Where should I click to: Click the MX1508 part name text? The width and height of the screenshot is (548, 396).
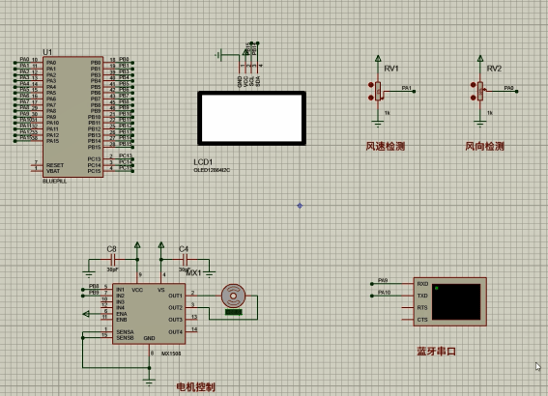(171, 354)
